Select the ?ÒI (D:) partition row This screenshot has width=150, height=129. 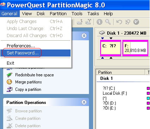(x=109, y=103)
